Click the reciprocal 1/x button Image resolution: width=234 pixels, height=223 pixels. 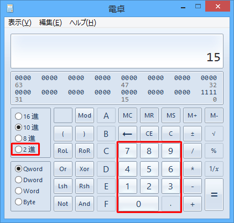click(x=214, y=169)
